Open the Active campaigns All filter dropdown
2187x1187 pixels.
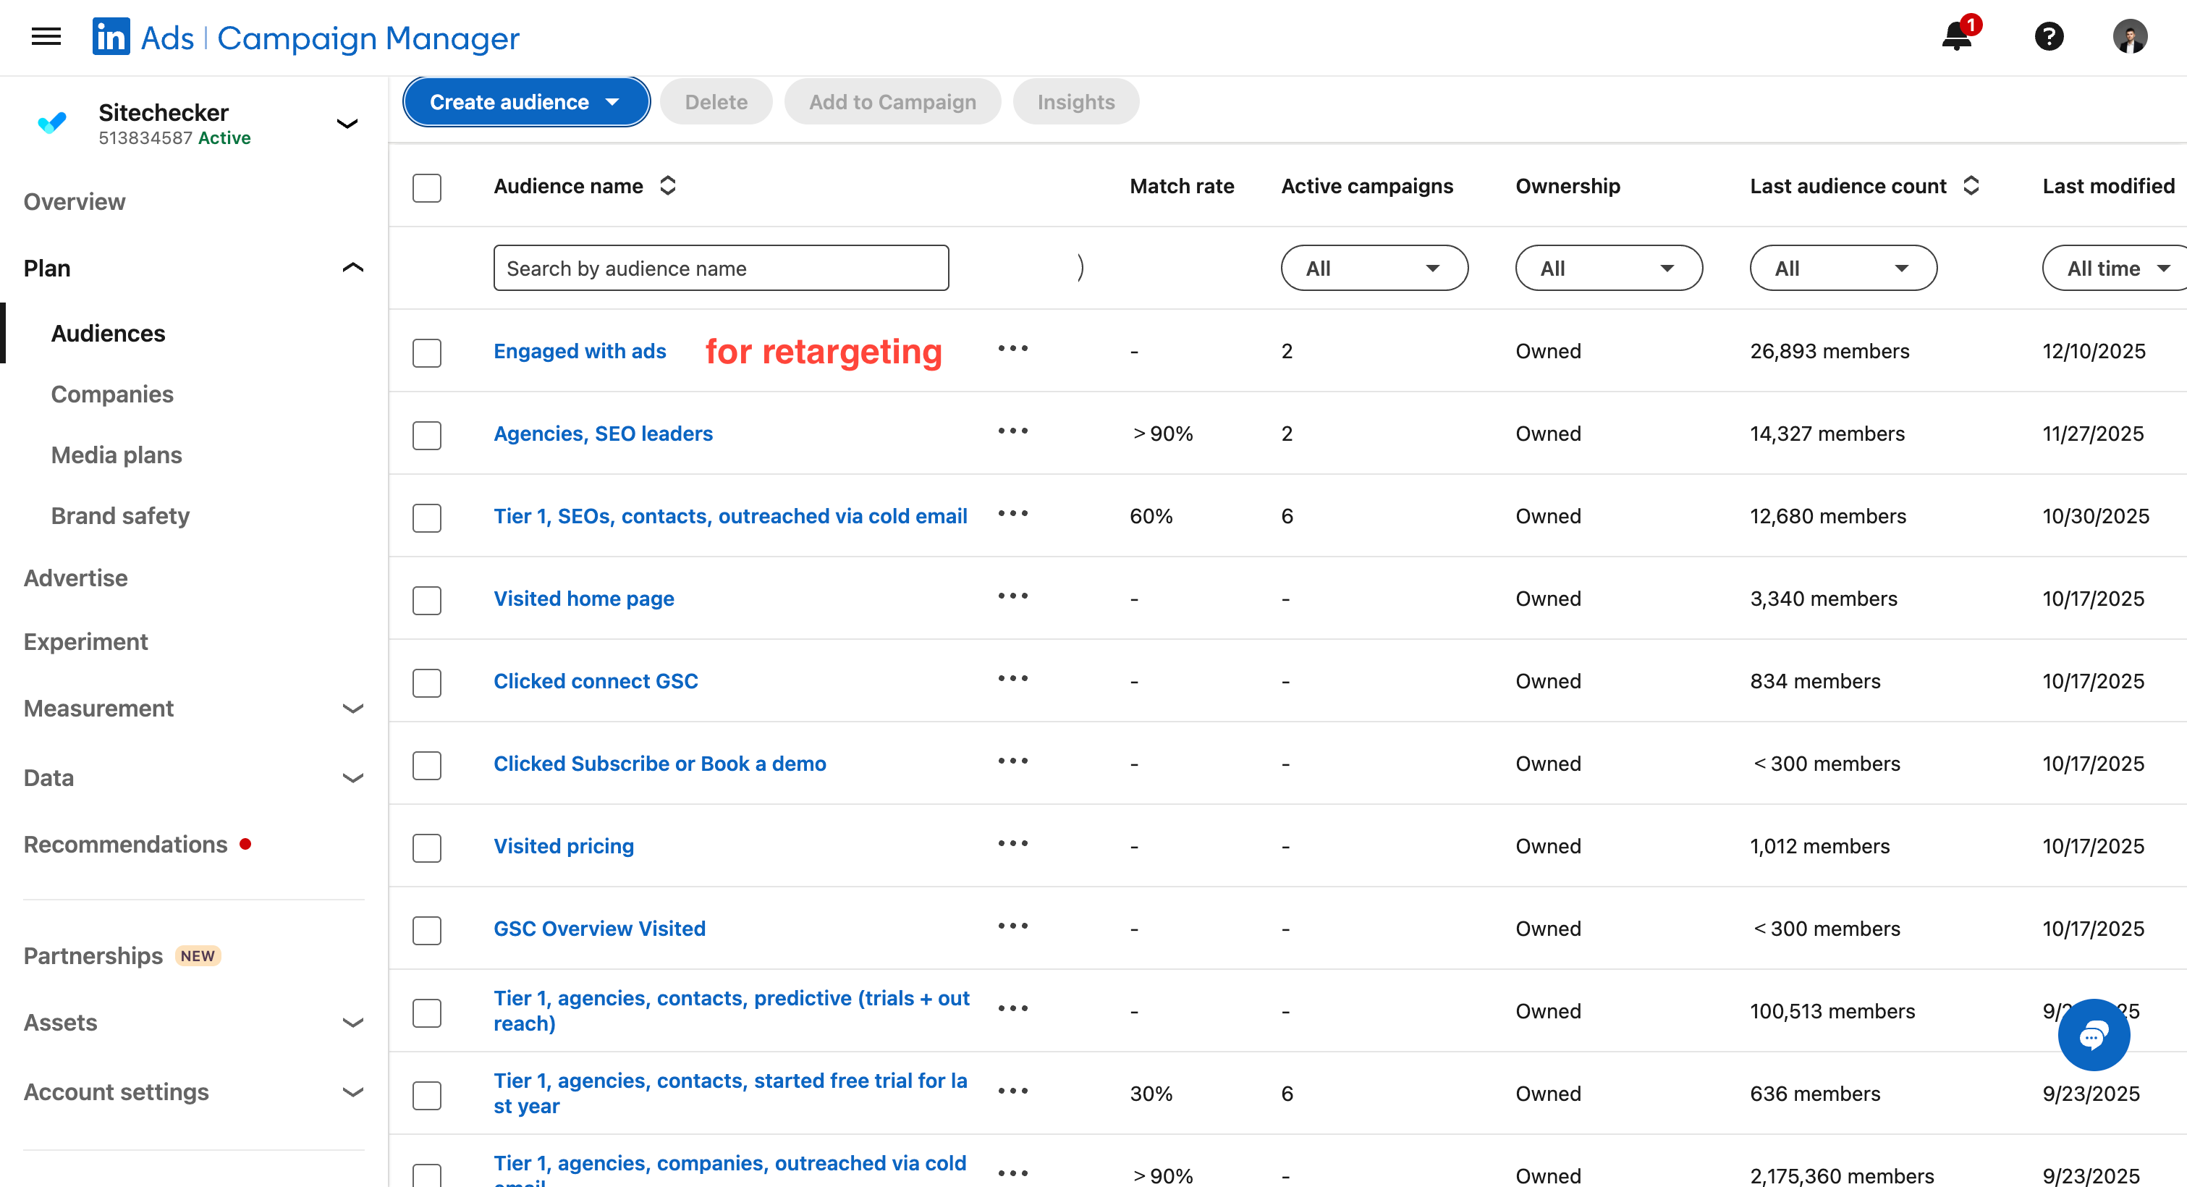pyautogui.click(x=1374, y=269)
